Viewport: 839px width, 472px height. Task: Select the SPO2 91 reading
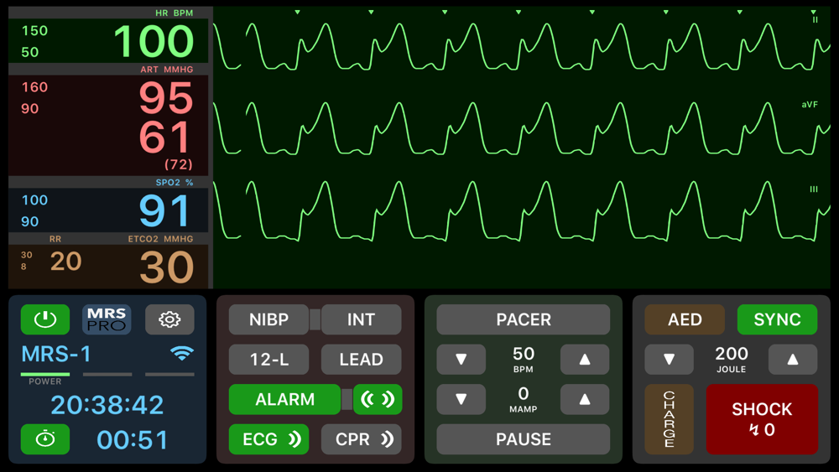coord(164,211)
